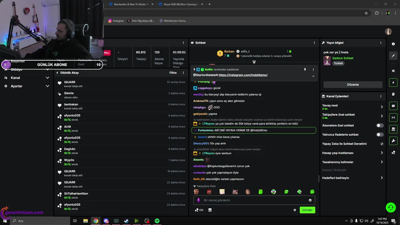Focus the Bir mesaj gönderin input
The height and width of the screenshot is (225, 400).
[x=254, y=200]
